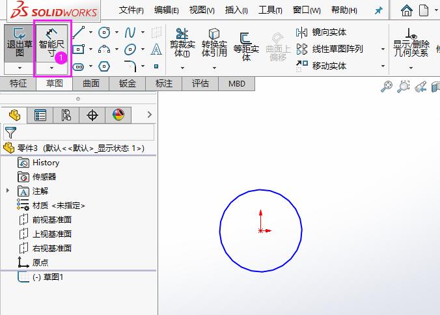Select (-) 草图1 in feature tree

(x=40, y=277)
